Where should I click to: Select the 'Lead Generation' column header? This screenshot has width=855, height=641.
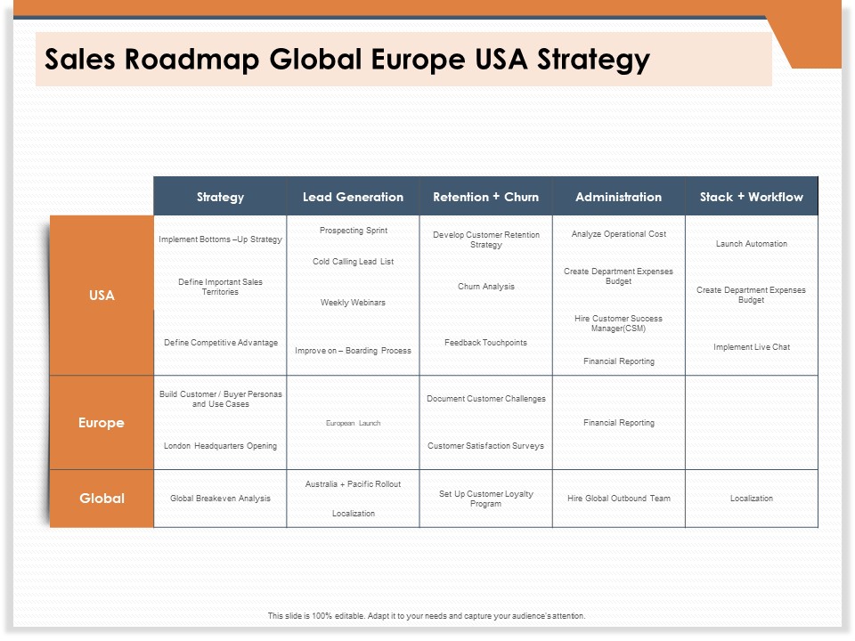[x=353, y=197]
